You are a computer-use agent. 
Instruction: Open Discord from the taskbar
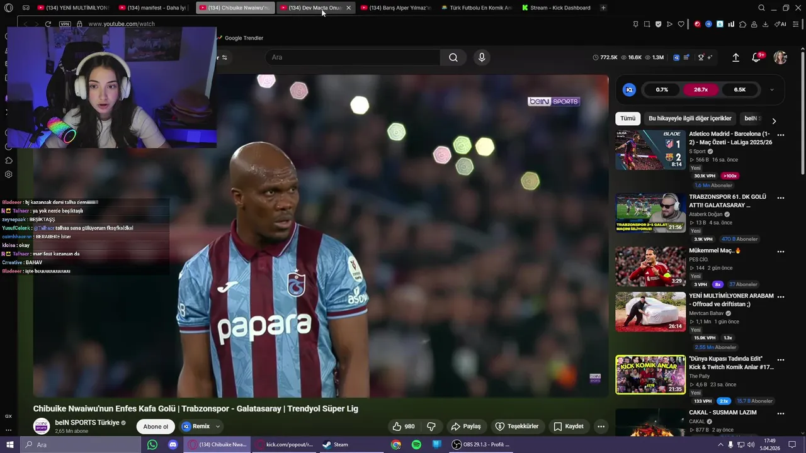tap(173, 444)
